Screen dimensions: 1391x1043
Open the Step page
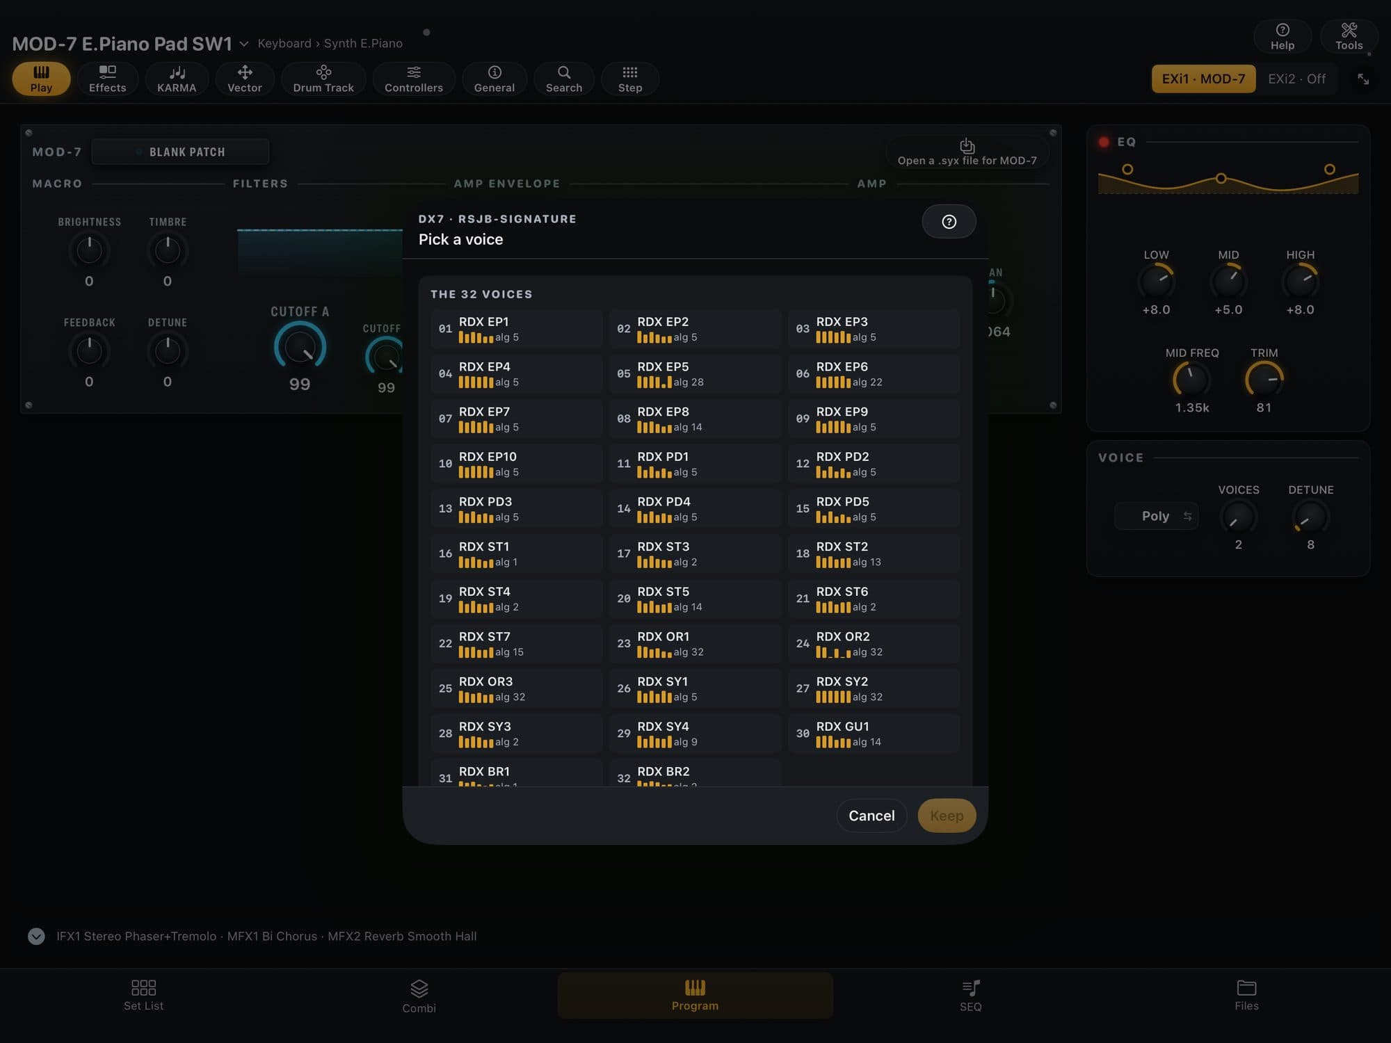(630, 79)
